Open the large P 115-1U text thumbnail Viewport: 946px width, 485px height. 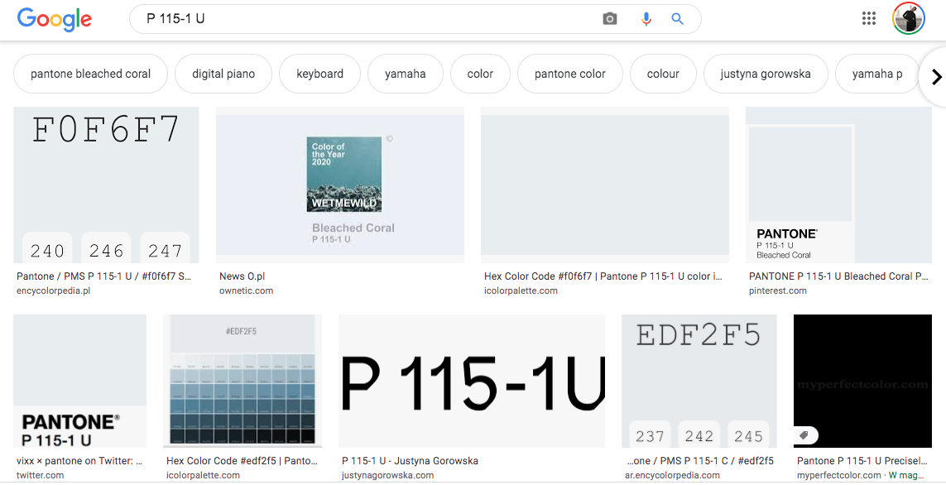472,381
